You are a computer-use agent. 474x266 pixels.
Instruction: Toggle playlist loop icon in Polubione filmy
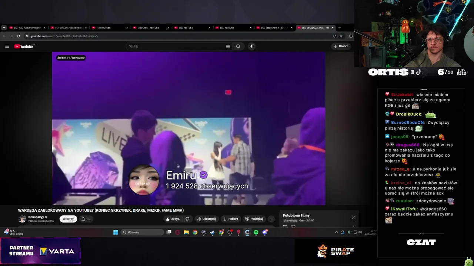[285, 226]
